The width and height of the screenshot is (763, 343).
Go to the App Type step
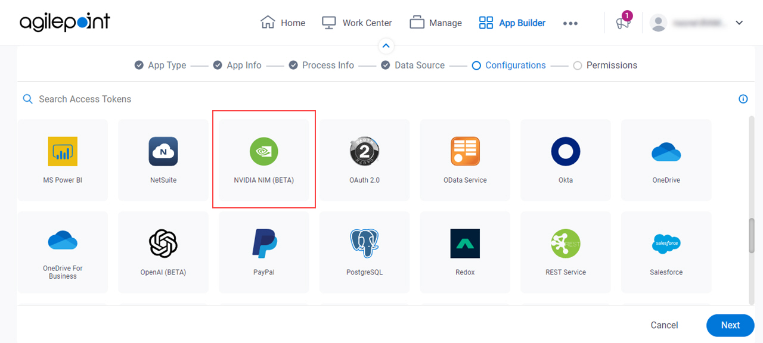click(160, 66)
